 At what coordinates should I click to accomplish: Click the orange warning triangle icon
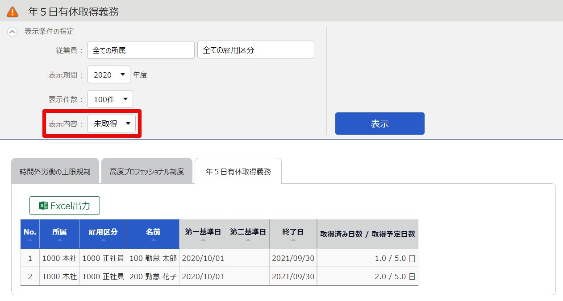coord(13,11)
